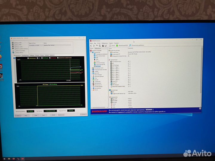Image resolution: width=215 pixels, height=161 pixels.
Task: Click the Значение column header
Action: pyautogui.click(x=130, y=48)
